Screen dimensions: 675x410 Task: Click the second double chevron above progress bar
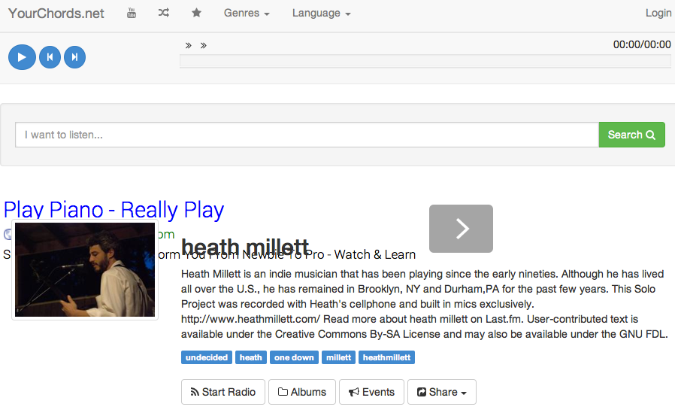(x=203, y=45)
